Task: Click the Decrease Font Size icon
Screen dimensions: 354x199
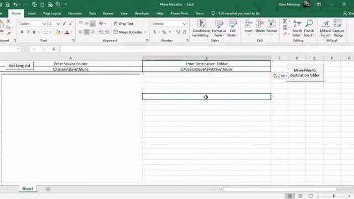Action: (x=71, y=24)
